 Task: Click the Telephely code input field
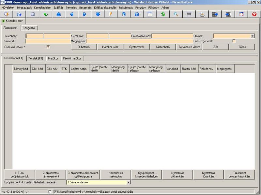coord(35,36)
